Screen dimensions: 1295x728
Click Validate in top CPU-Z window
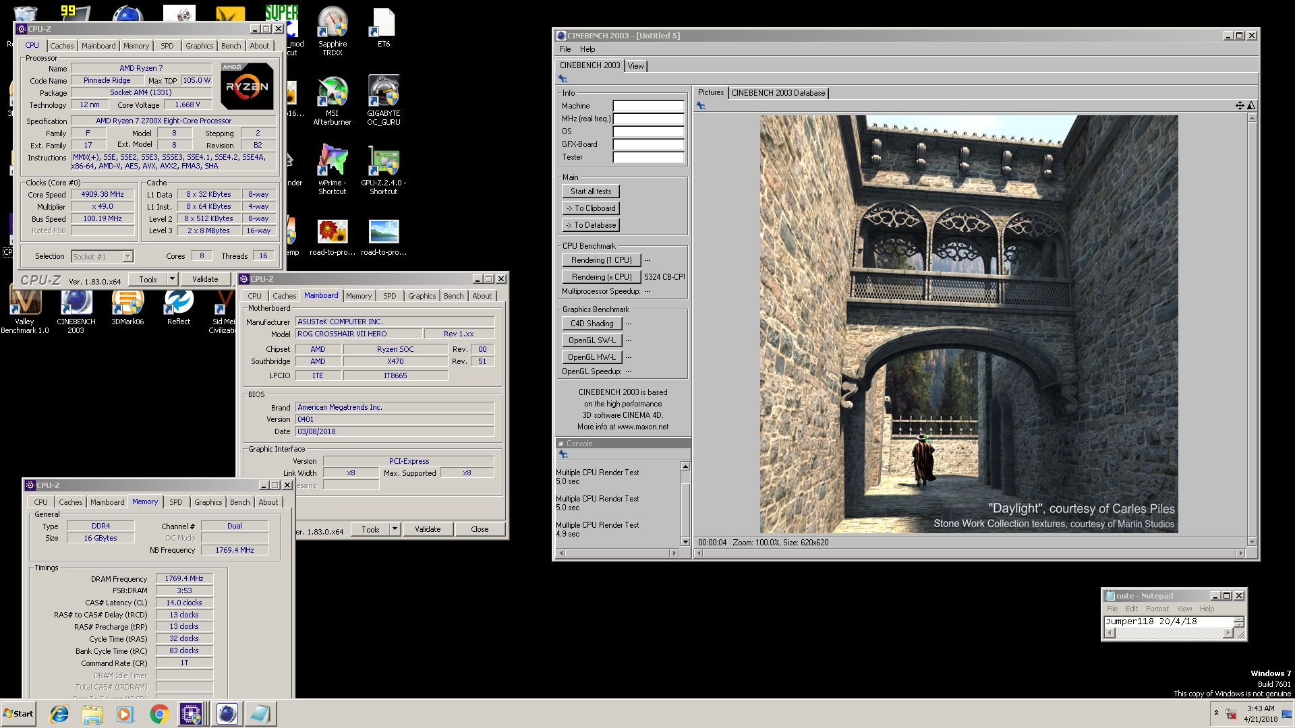coord(205,279)
